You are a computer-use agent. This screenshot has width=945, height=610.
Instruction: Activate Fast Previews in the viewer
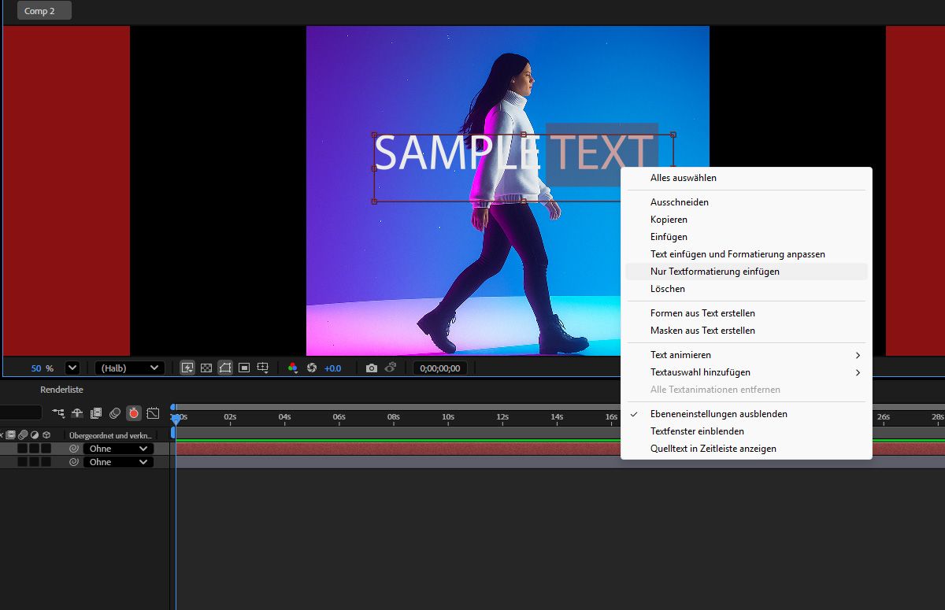point(187,368)
